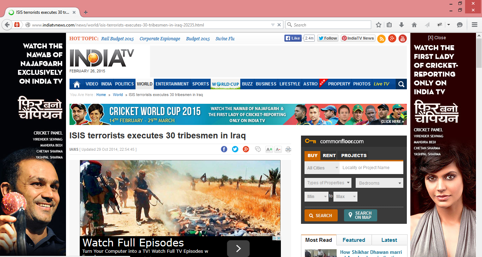Click the Locality or Project Name field
482x257 pixels.
click(371, 168)
